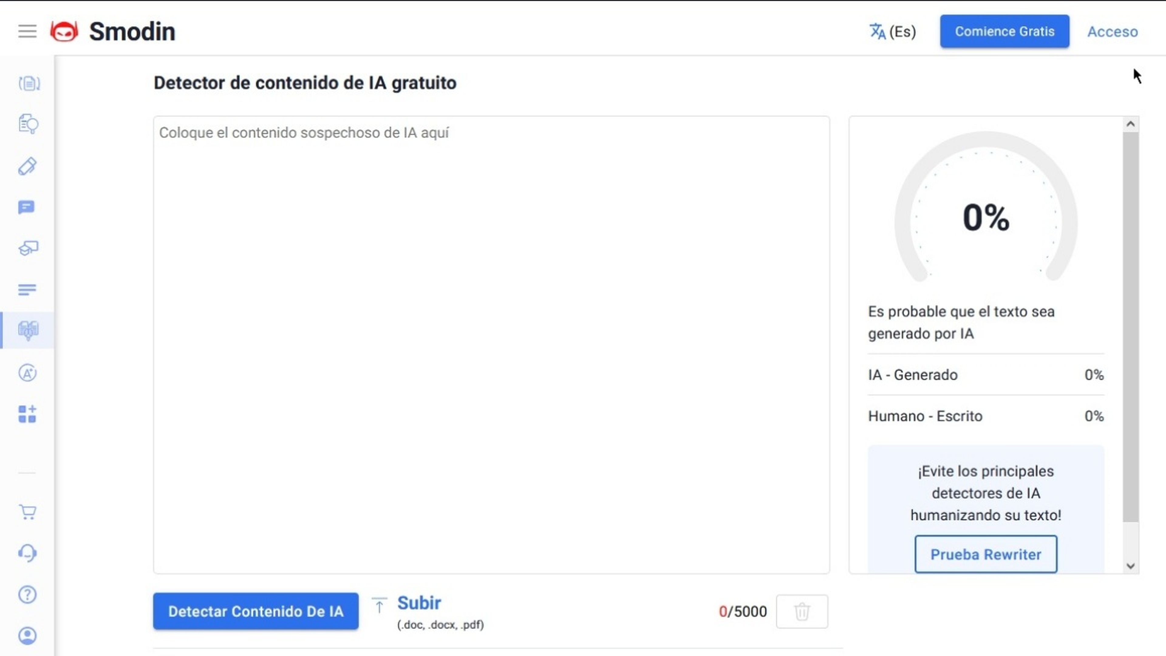Select the pencil writer sidebar icon
The width and height of the screenshot is (1166, 656).
point(28,166)
